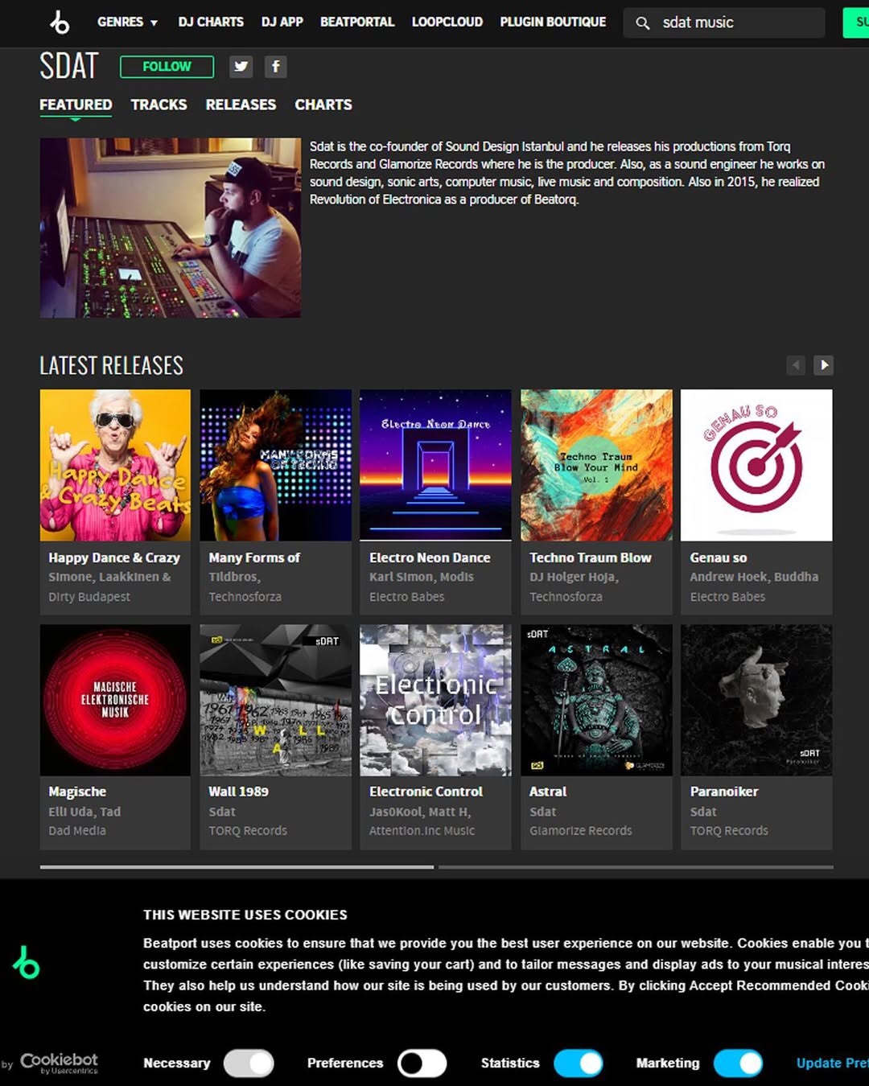The image size is (869, 1086).
Task: Open the Astral release cover
Action: [x=596, y=700]
